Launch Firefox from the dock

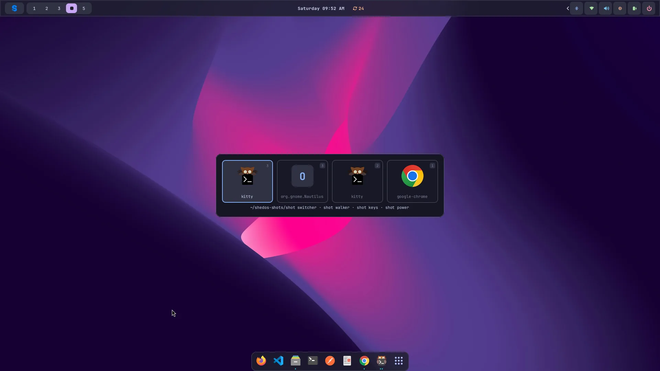[261, 361]
